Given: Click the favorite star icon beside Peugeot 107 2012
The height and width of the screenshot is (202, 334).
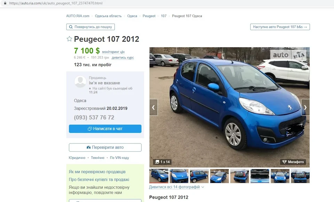Looking at the screenshot, I should tap(69, 39).
